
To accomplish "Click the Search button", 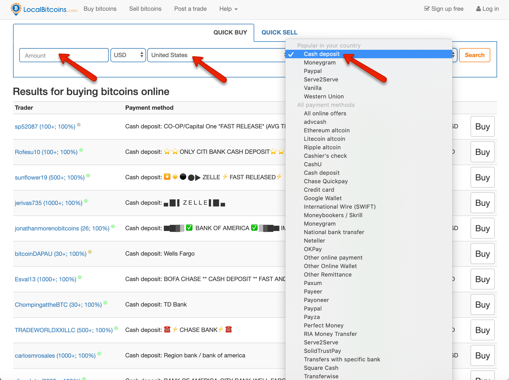I will [474, 55].
